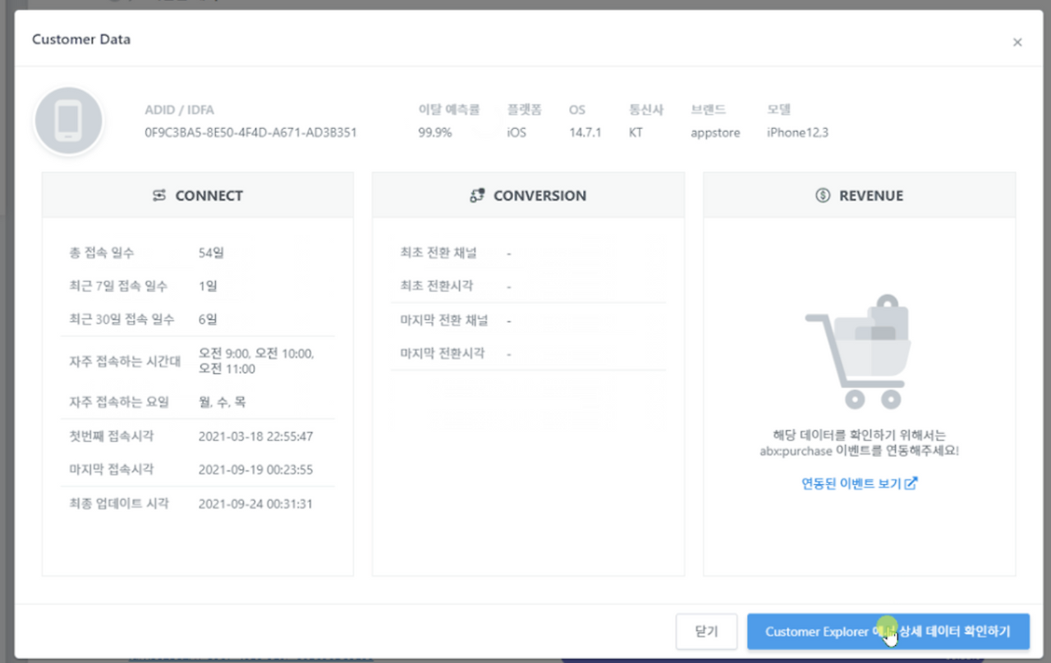Viewport: 1051px width, 663px height.
Task: Click the phone device icon next to ADID
Action: point(68,120)
